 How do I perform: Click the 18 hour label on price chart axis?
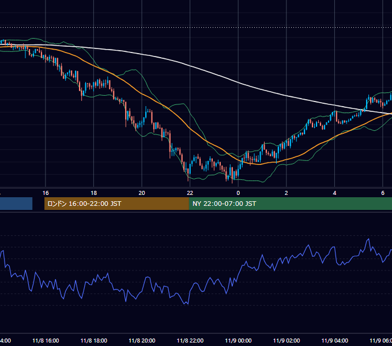[x=94, y=193]
